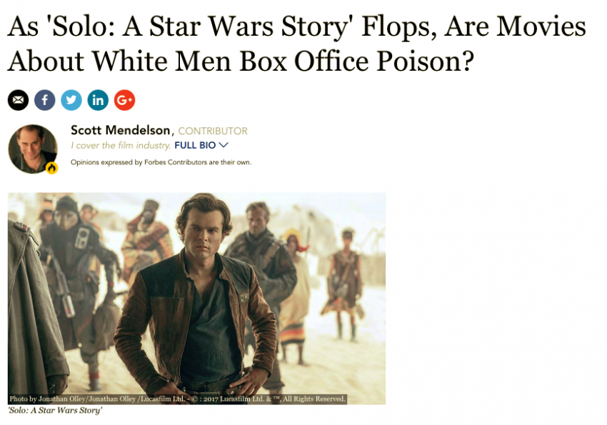Select the 'I cover the film industry' tagline

click(x=121, y=146)
